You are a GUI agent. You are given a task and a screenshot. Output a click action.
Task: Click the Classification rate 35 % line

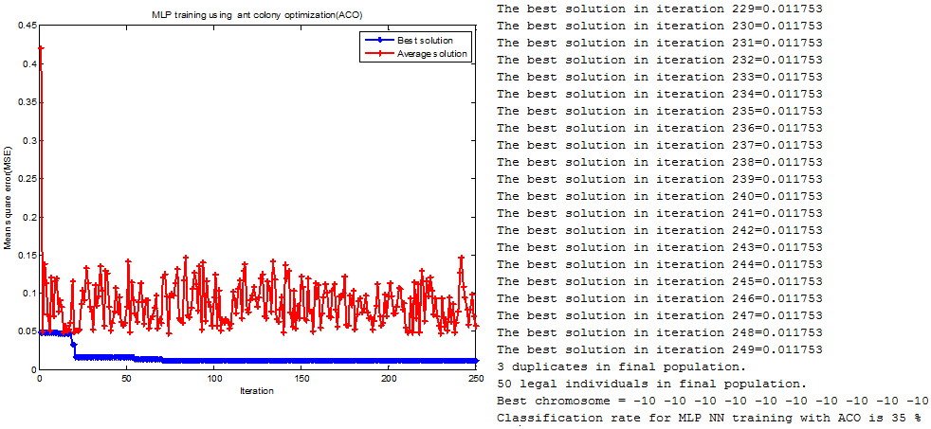click(708, 418)
